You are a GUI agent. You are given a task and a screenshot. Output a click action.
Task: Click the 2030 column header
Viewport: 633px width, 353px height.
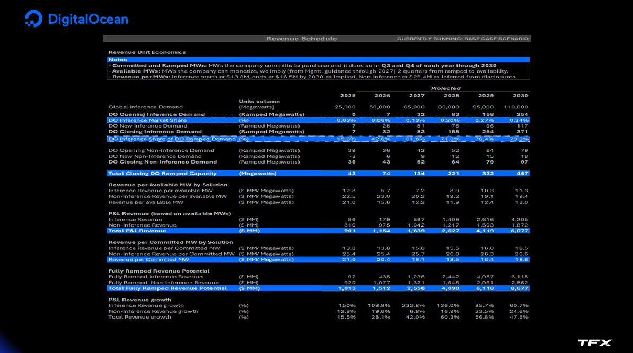pyautogui.click(x=521, y=95)
